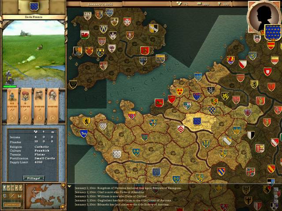Click the plus emblem on the peasants scroll
This screenshot has width=282, height=211.
[12, 118]
